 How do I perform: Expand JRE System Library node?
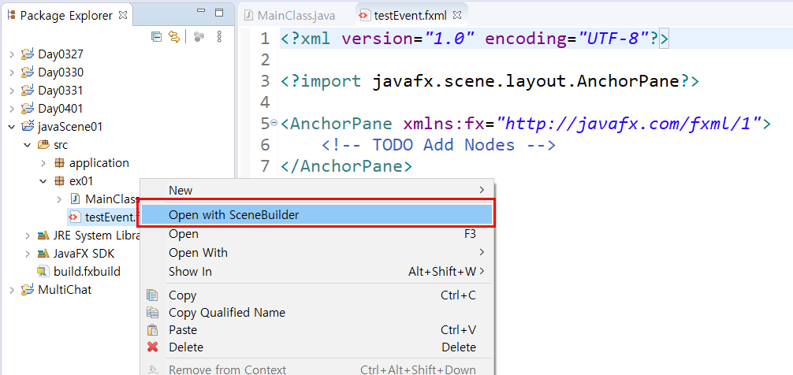[x=28, y=236]
